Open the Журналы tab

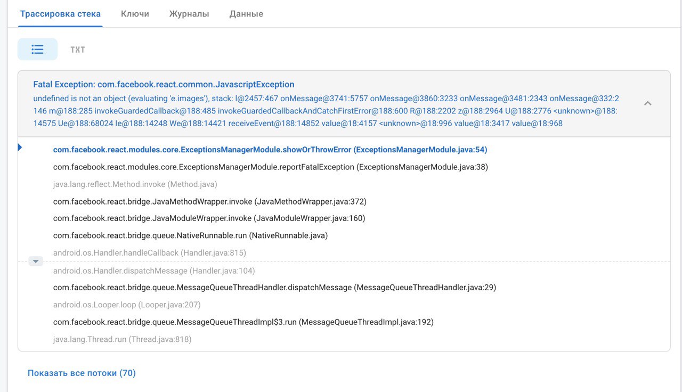click(x=189, y=14)
